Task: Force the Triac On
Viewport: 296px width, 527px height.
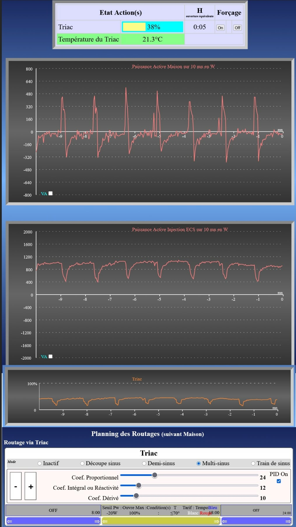Action: (x=220, y=28)
